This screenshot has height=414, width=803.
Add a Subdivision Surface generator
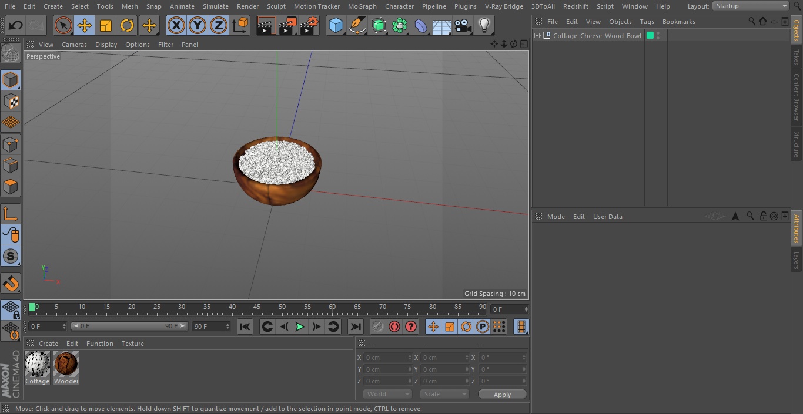pyautogui.click(x=379, y=25)
